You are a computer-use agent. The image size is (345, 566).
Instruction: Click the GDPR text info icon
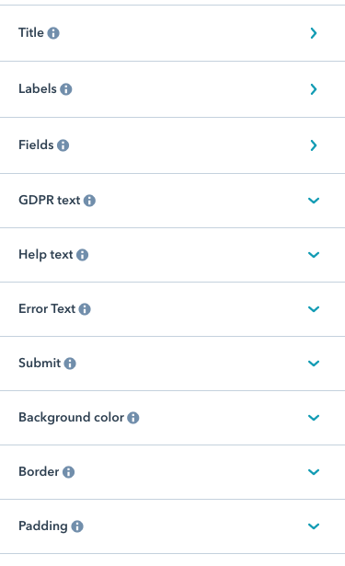[89, 201]
